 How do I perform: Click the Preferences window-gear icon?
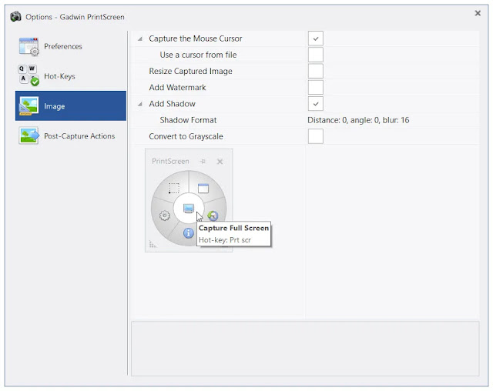[29, 47]
